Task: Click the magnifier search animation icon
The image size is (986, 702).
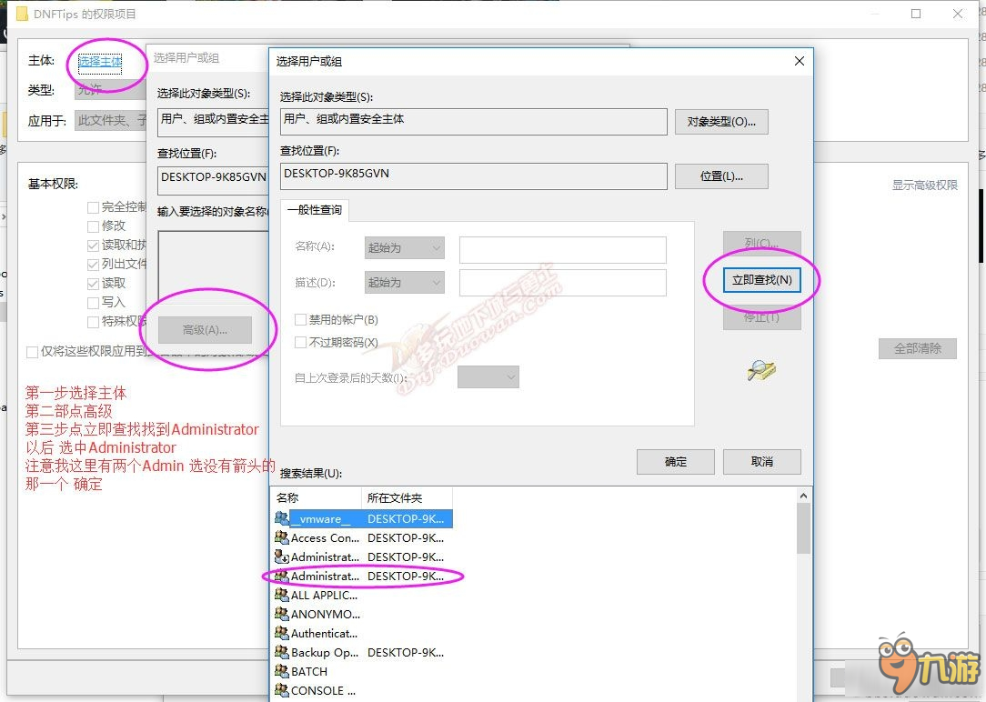Action: [x=761, y=370]
